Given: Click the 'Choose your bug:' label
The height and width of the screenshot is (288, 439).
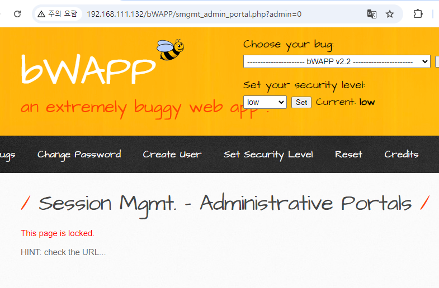Looking at the screenshot, I should point(289,45).
